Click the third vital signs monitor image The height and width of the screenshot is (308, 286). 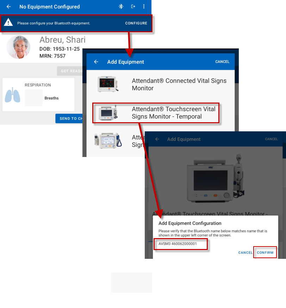[108, 140]
